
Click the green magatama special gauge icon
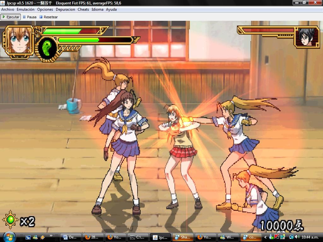click(x=47, y=48)
